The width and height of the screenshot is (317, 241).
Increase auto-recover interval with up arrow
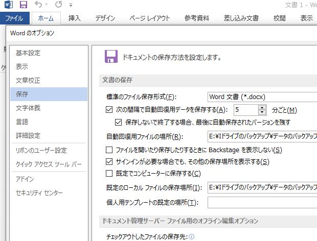(262, 107)
